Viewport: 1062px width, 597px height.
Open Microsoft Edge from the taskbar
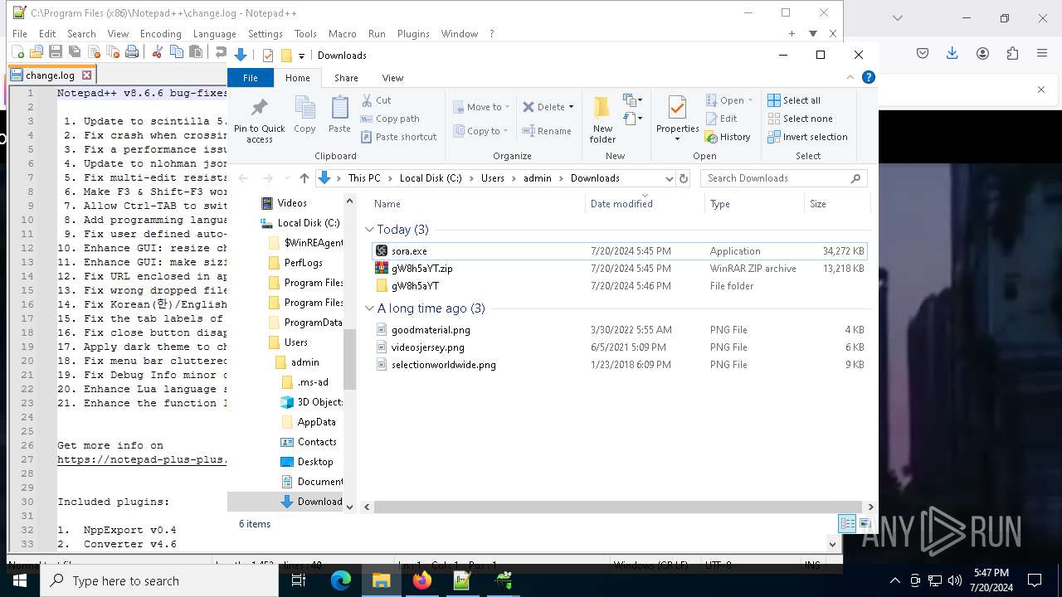341,580
